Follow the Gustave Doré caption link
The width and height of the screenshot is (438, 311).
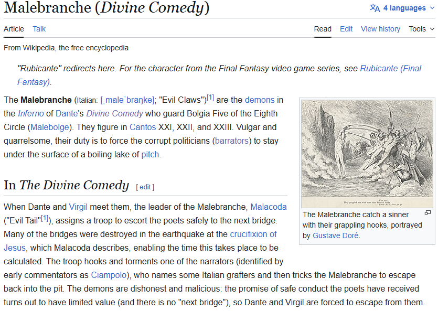pos(336,235)
